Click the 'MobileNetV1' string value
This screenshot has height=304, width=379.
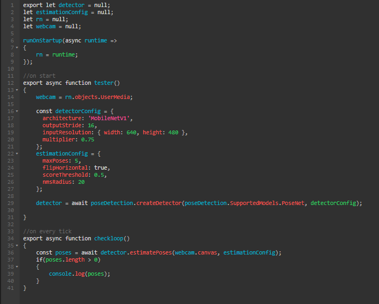[109, 119]
